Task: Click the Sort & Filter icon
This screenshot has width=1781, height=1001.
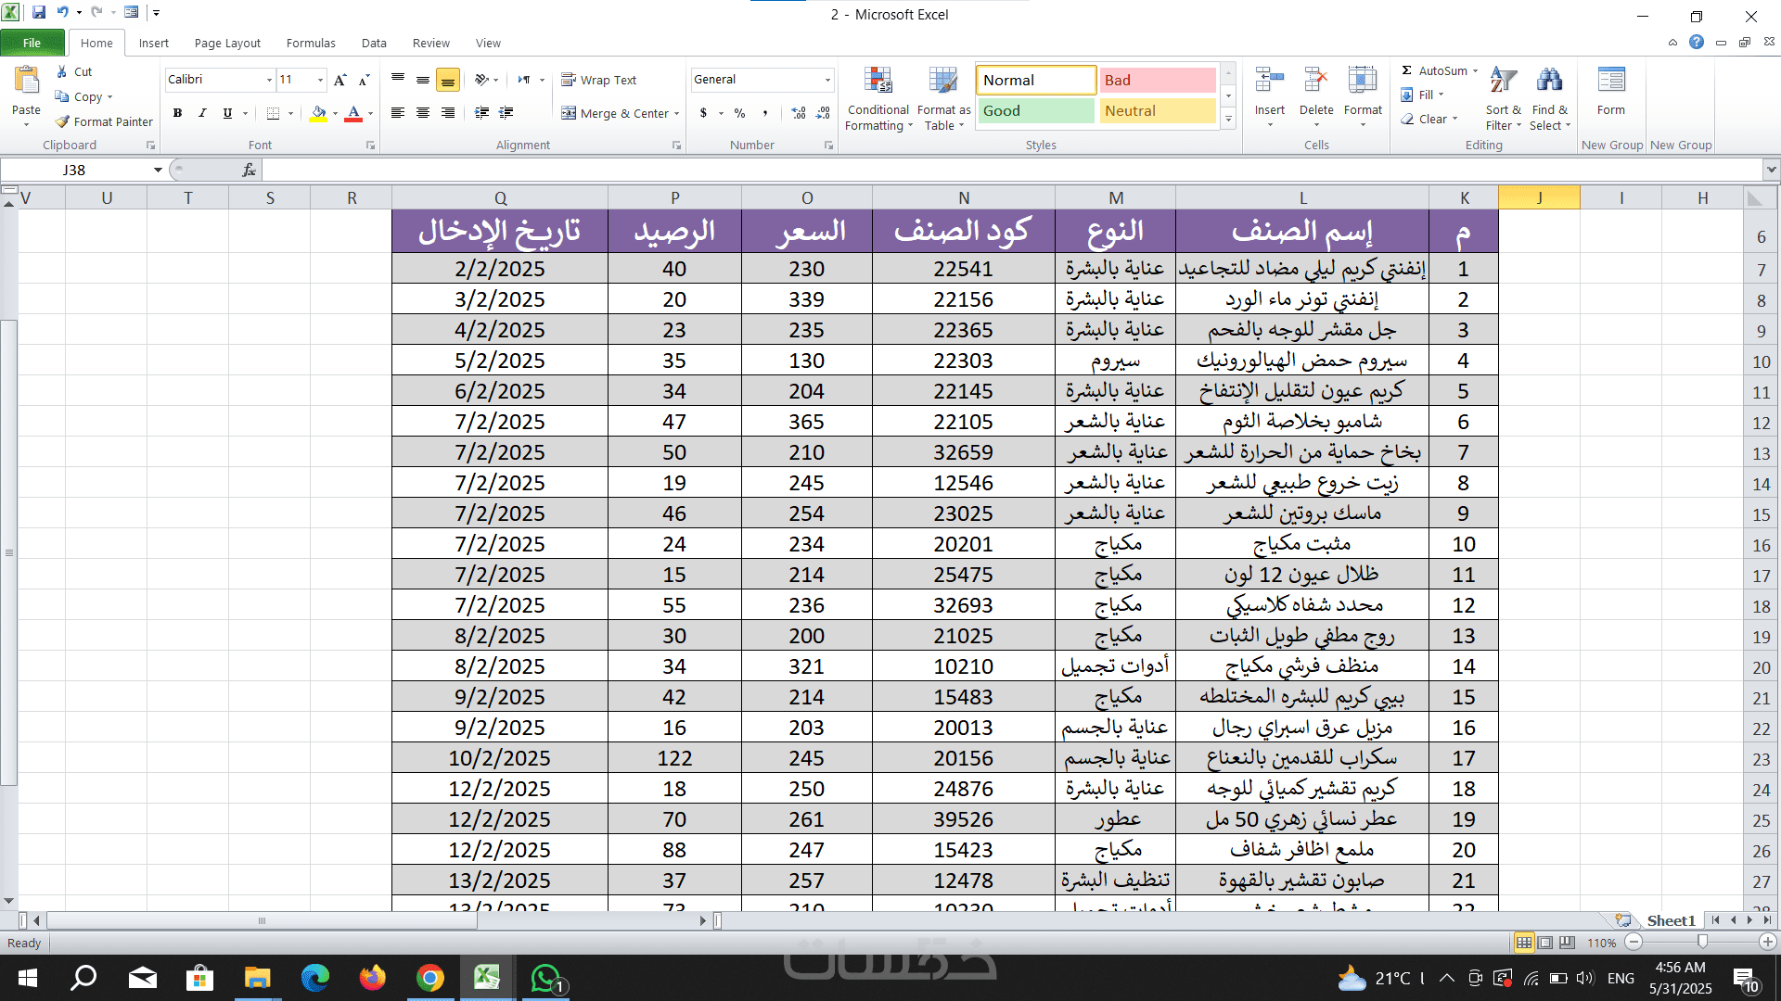Action: point(1503,82)
